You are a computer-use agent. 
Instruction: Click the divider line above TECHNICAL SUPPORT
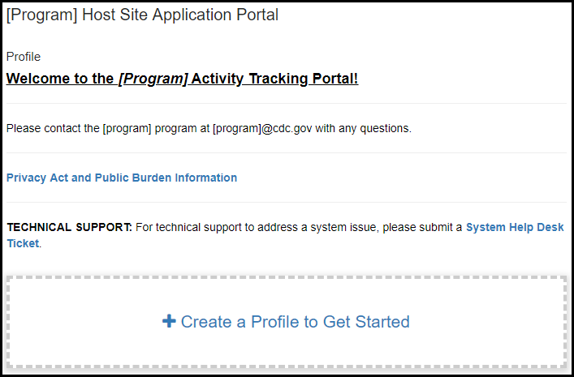pos(286,202)
